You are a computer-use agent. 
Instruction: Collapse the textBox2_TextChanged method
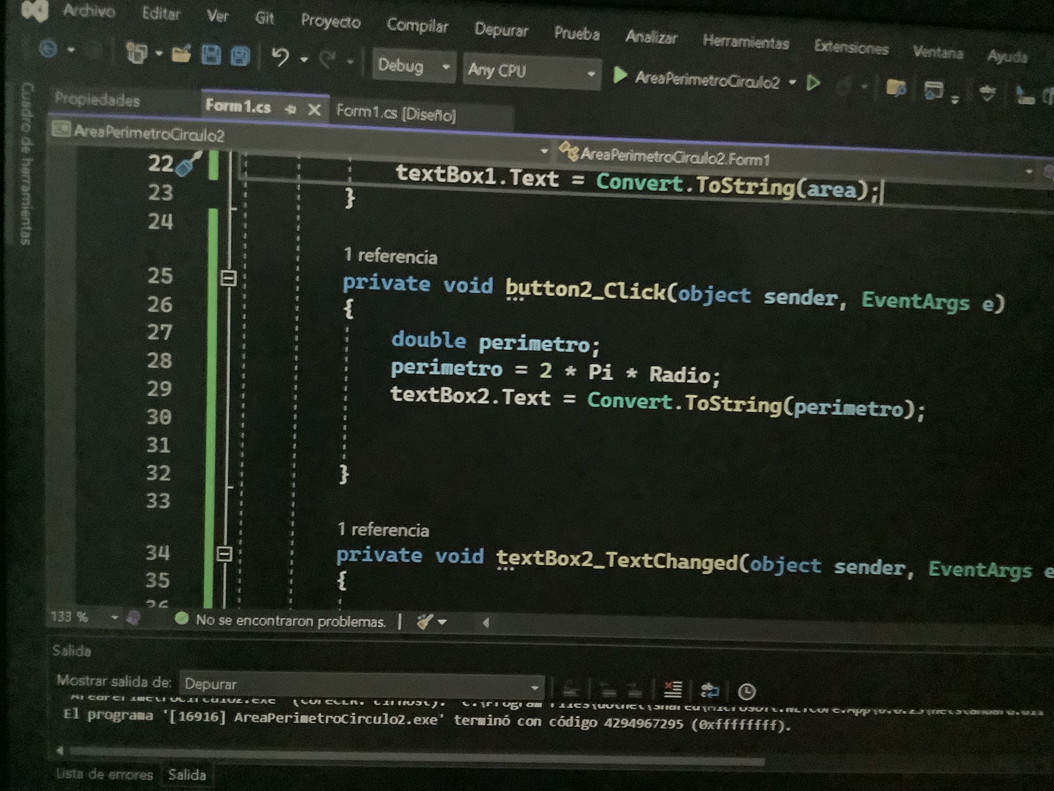point(224,554)
